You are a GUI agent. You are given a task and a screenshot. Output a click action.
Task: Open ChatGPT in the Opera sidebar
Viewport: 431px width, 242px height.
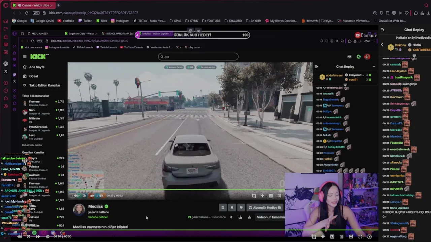6,64
